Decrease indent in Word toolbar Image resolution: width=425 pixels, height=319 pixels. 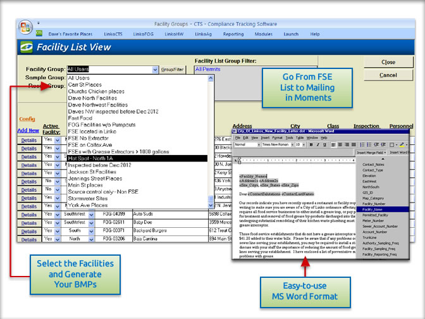tap(376, 145)
